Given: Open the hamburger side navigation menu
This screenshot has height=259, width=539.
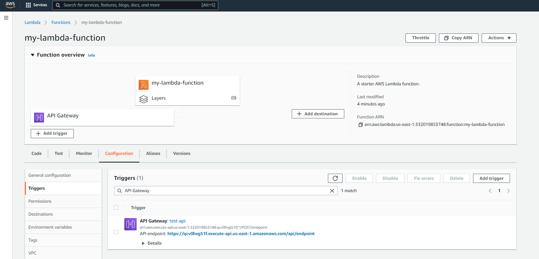Looking at the screenshot, I should [x=6, y=18].
